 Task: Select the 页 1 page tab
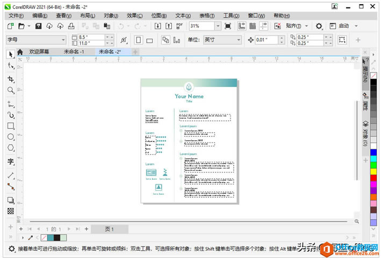click(x=109, y=229)
